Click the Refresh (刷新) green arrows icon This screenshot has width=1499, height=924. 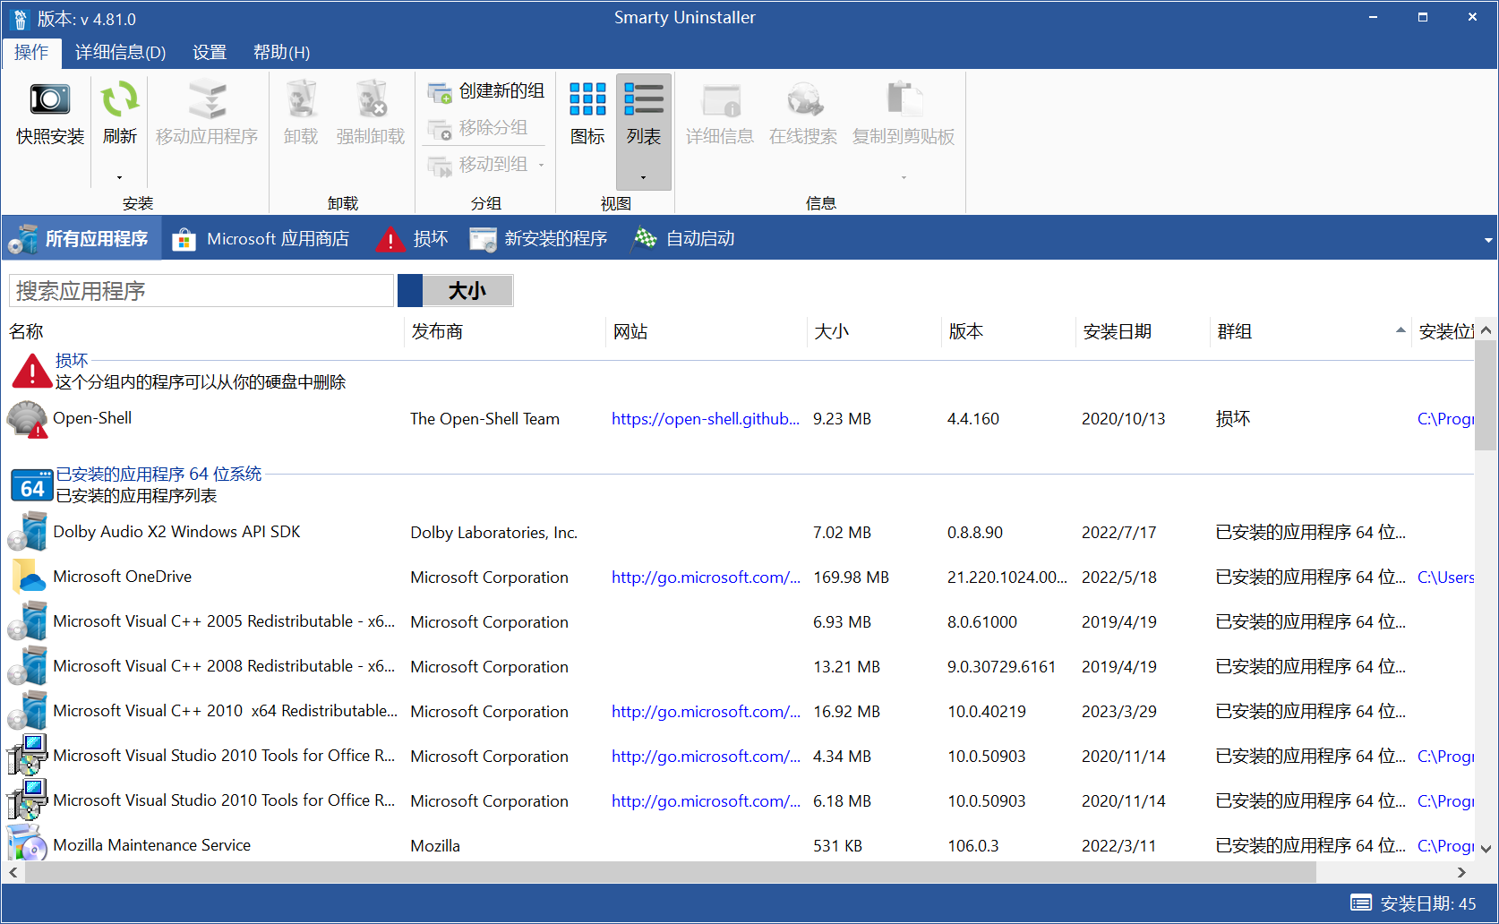(x=119, y=99)
